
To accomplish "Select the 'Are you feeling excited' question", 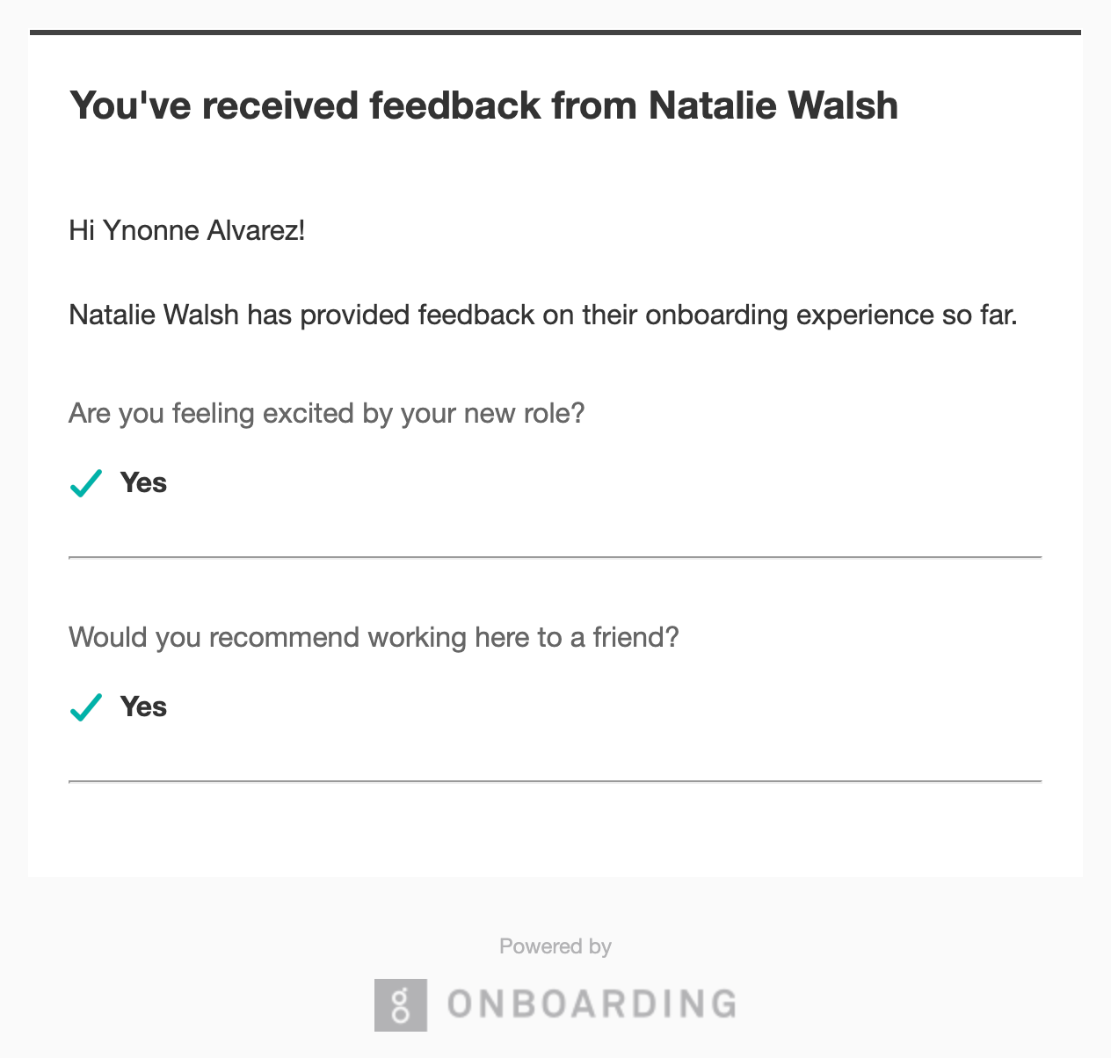I will [327, 413].
